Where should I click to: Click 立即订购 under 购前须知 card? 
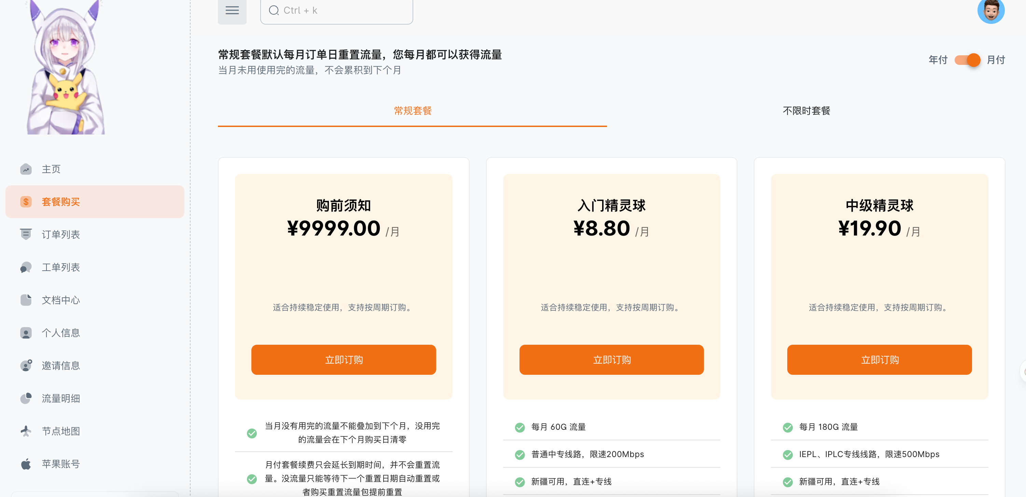[343, 360]
